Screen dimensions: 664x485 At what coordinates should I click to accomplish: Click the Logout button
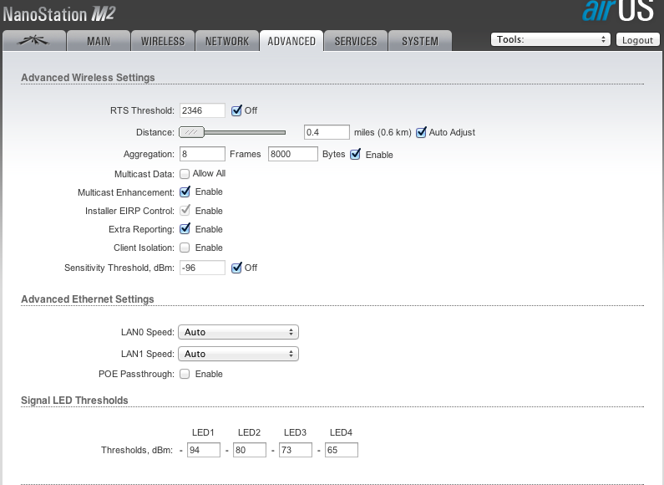click(637, 40)
